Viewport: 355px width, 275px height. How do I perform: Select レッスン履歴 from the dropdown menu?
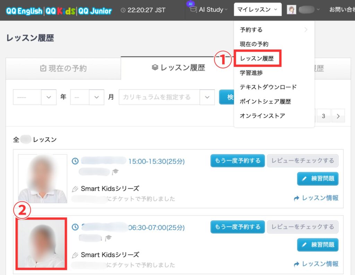257,59
